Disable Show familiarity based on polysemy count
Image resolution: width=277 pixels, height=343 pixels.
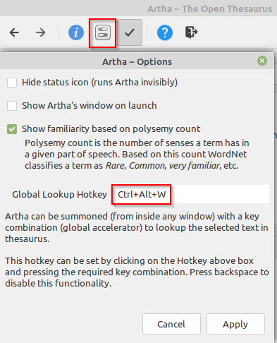pyautogui.click(x=12, y=129)
